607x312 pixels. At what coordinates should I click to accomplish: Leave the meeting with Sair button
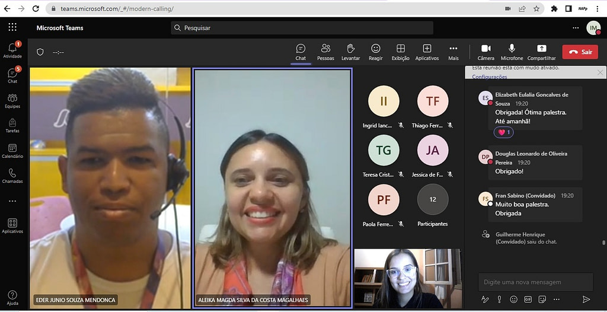tap(580, 52)
